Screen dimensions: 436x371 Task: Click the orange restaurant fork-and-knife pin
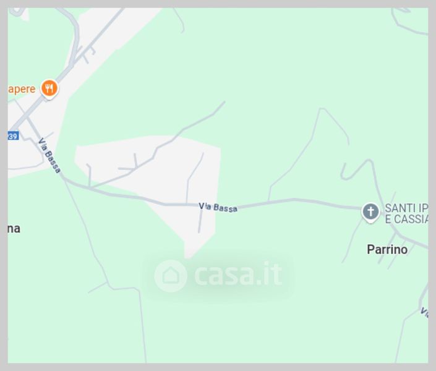tap(49, 89)
